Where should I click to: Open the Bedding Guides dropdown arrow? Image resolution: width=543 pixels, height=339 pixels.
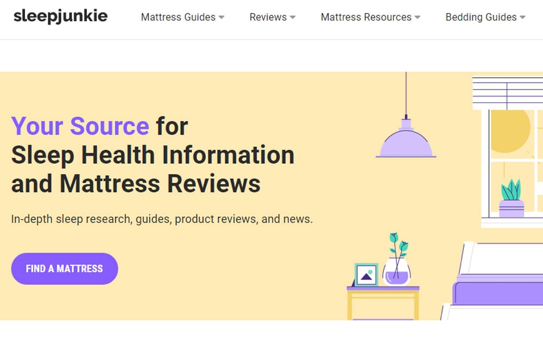522,17
